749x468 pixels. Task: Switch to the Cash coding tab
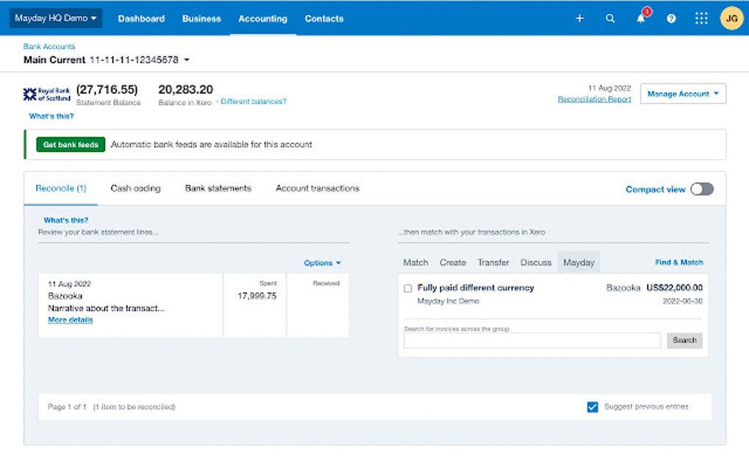[x=136, y=189]
